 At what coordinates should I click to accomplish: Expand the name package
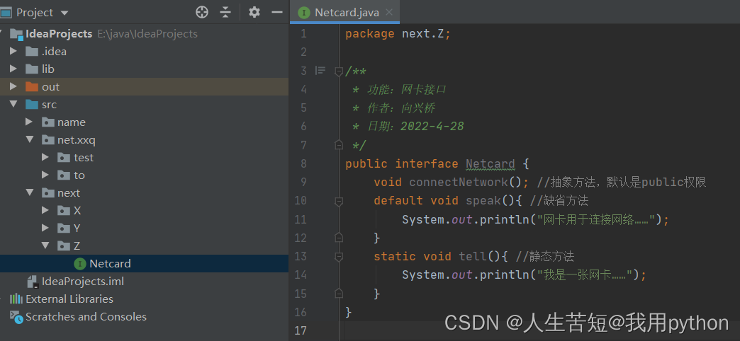29,122
